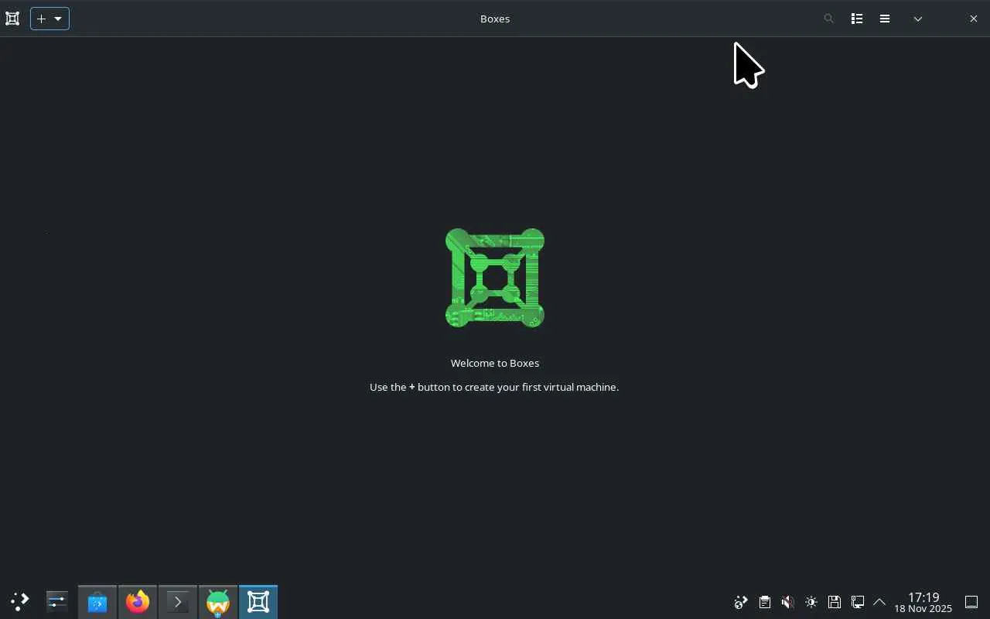This screenshot has height=619, width=990.
Task: Open the removable disks tray applet
Action: pos(834,602)
